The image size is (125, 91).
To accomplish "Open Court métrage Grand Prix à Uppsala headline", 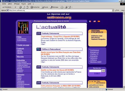I will (60, 37).
